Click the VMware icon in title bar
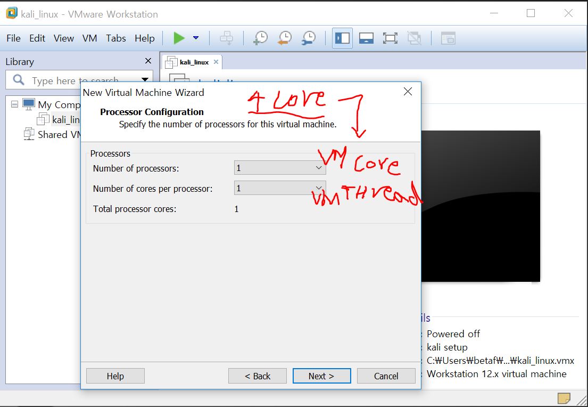Screen dimensions: 588x407 point(12,13)
